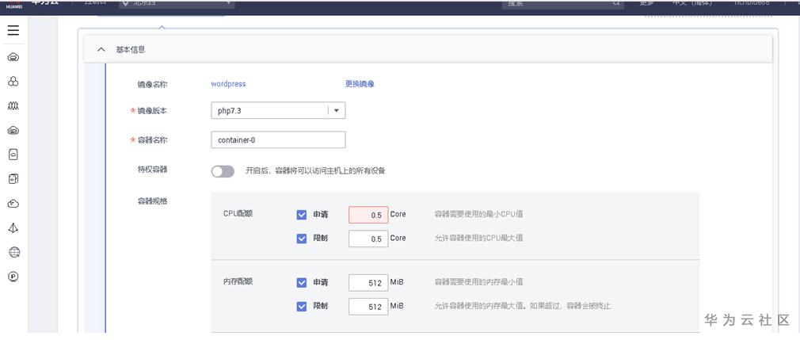Screen dimensions: 800x340
Task: Click the 内存 申请 field showing 512 MiB
Action: click(368, 283)
